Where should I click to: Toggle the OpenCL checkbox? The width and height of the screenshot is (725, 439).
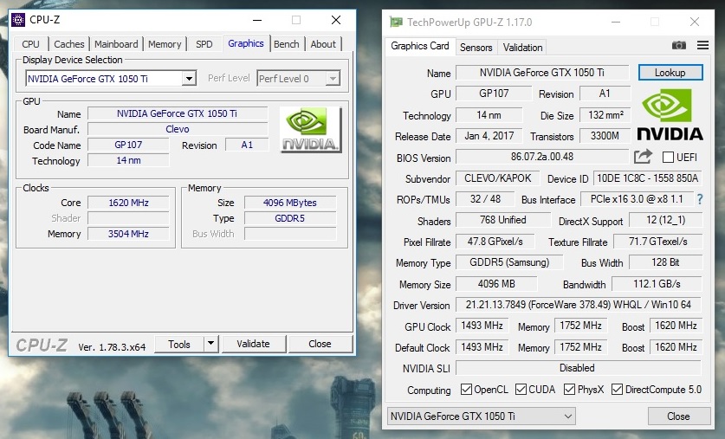(466, 389)
